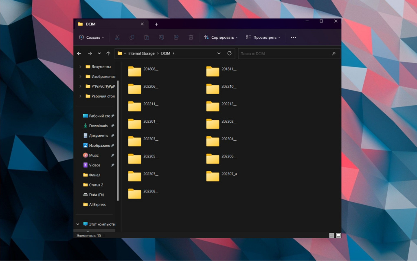
Task: Click the navigation pane vertical scrollbar
Action: point(118,140)
